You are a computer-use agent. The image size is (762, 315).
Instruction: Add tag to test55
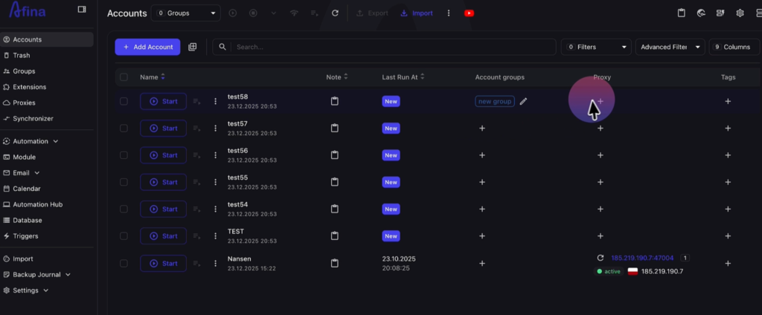click(728, 182)
